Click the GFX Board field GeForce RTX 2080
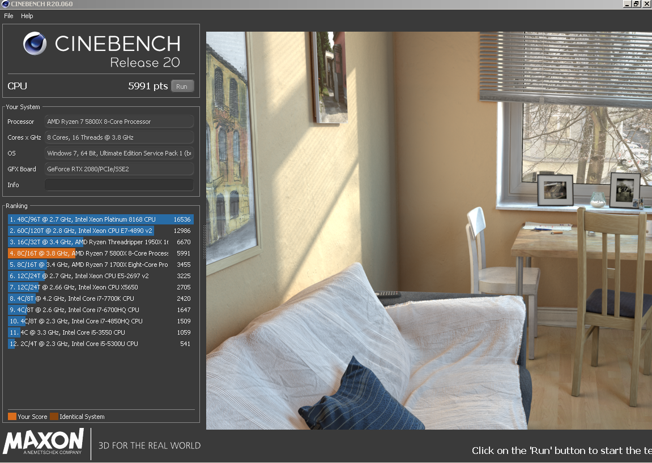 pos(119,169)
